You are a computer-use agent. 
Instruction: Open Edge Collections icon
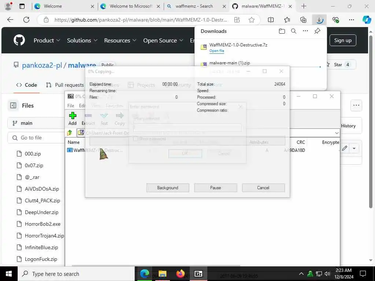click(303, 20)
